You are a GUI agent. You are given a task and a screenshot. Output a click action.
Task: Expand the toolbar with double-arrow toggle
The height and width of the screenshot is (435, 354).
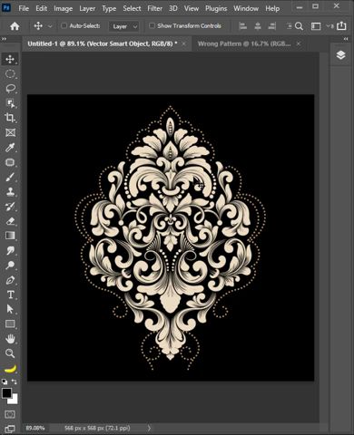[x=4, y=39]
